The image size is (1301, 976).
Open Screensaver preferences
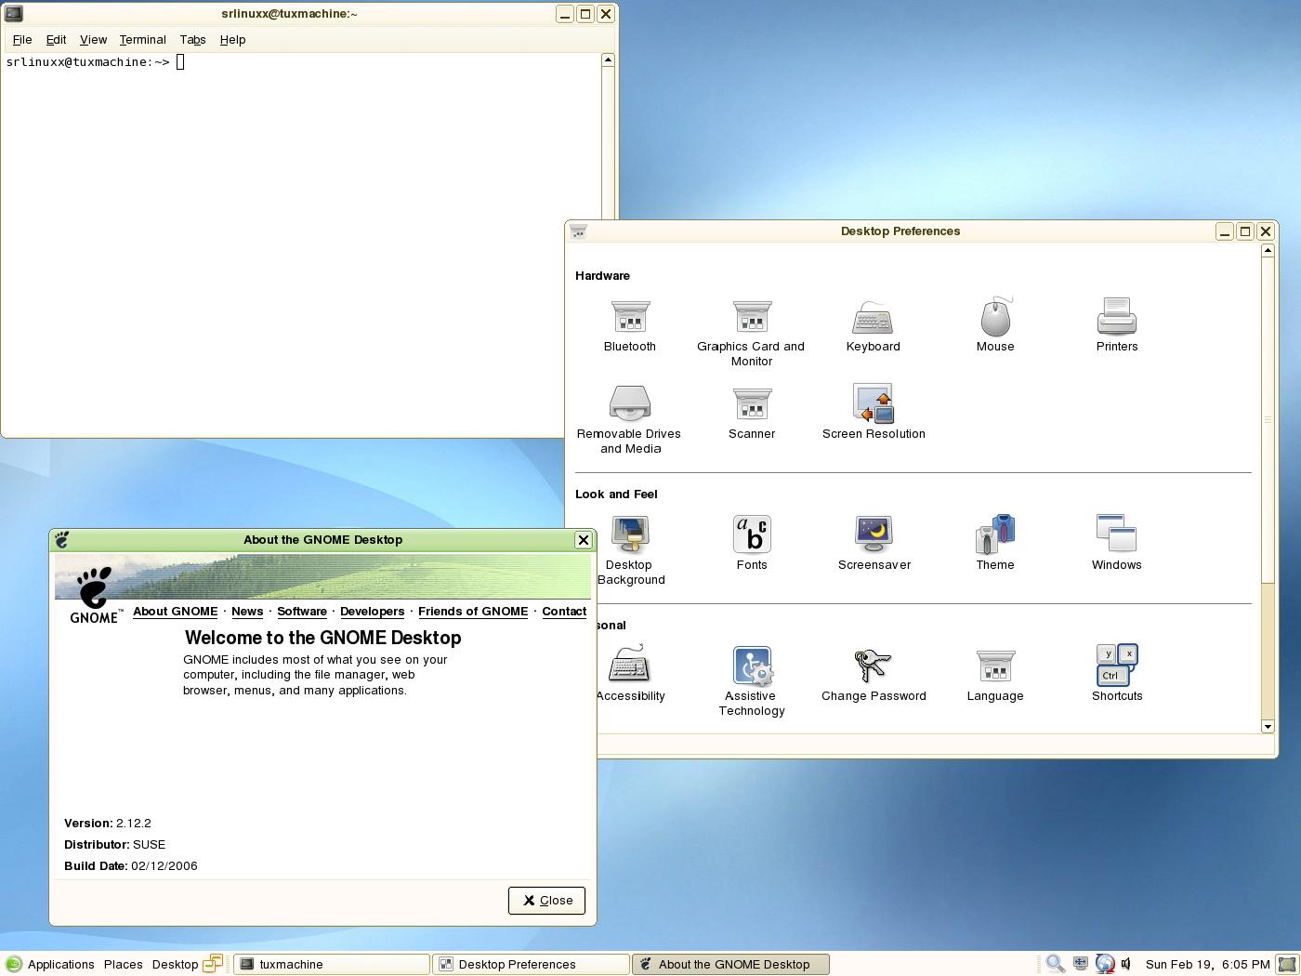click(x=874, y=544)
